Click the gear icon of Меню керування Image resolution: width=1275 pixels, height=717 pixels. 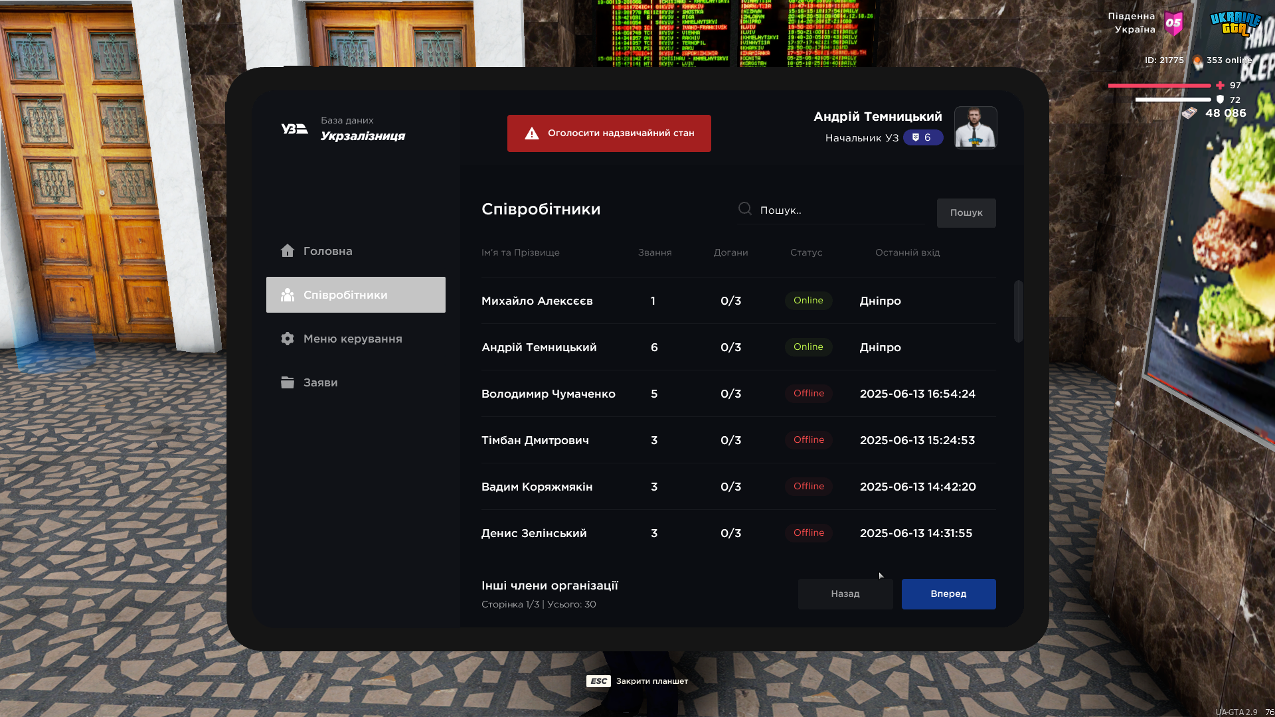click(287, 339)
